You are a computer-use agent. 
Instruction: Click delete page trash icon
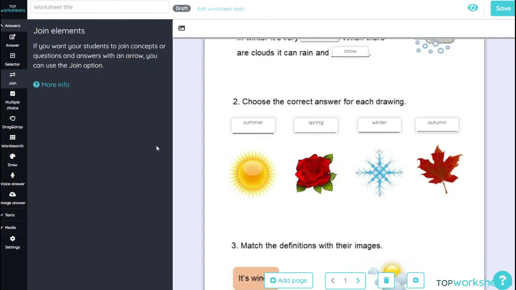pyautogui.click(x=386, y=280)
